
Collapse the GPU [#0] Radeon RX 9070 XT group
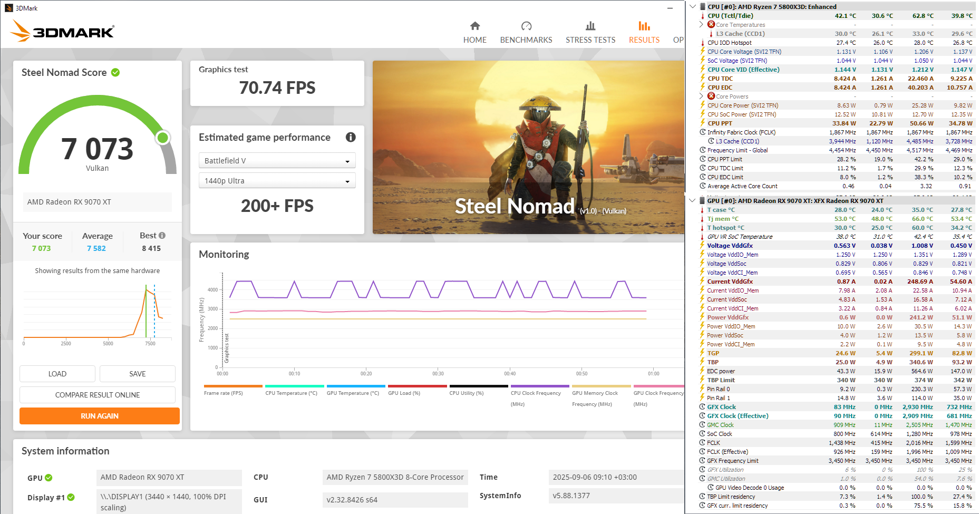(x=693, y=201)
